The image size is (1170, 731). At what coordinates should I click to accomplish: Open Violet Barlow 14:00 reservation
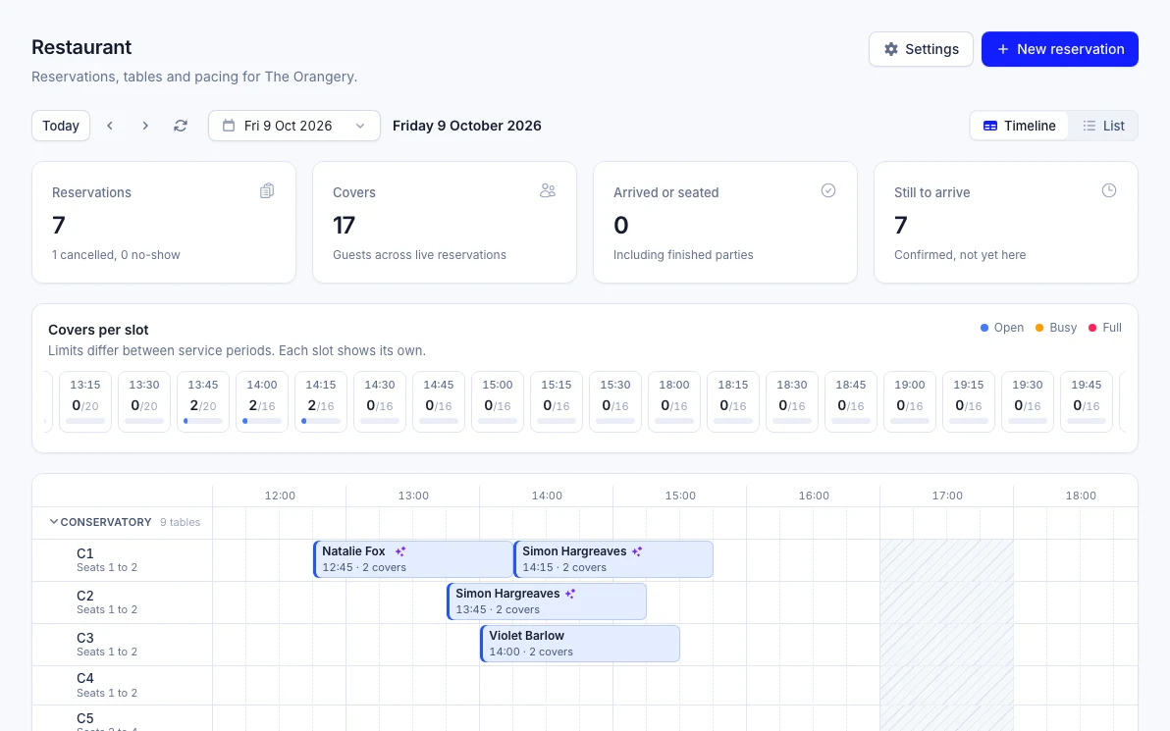(580, 643)
